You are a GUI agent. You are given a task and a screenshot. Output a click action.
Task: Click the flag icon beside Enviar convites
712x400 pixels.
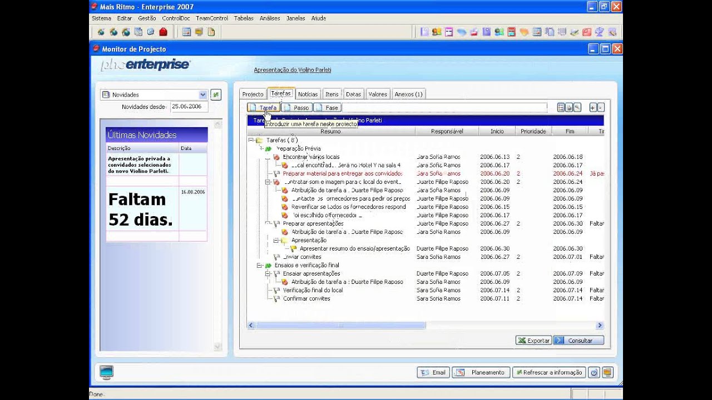(277, 257)
